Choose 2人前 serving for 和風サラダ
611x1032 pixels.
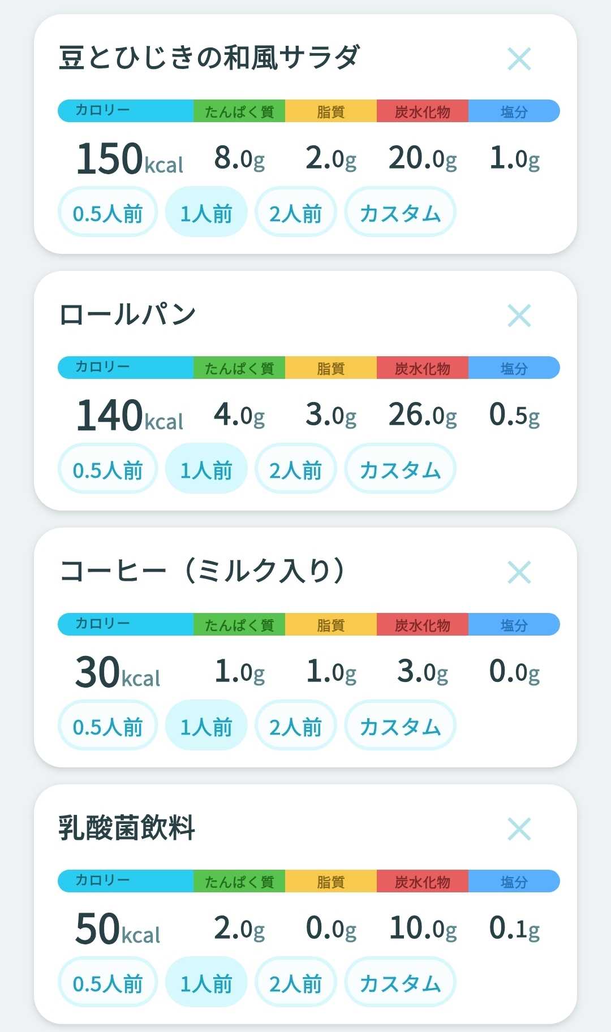pyautogui.click(x=295, y=212)
